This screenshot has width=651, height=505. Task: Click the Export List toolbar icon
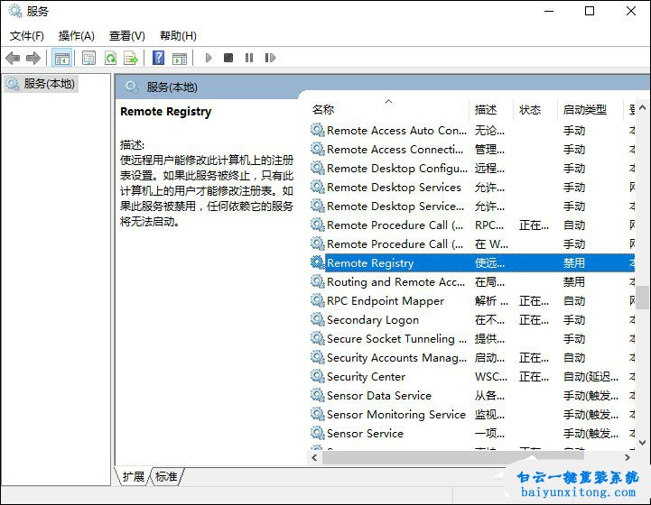coord(131,58)
